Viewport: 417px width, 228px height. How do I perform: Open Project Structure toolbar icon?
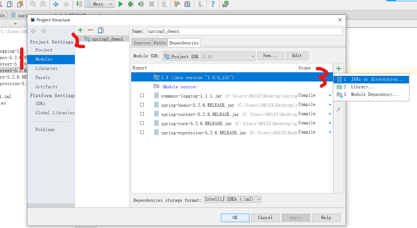[x=187, y=4]
